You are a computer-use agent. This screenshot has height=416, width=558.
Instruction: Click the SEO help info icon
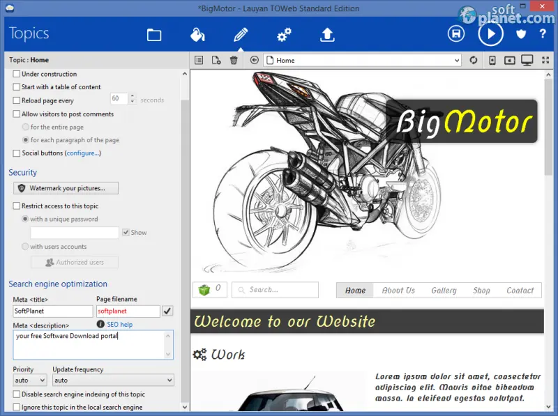pyautogui.click(x=100, y=324)
